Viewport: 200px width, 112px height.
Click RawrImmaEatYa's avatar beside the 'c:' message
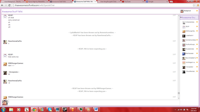tap(5, 42)
